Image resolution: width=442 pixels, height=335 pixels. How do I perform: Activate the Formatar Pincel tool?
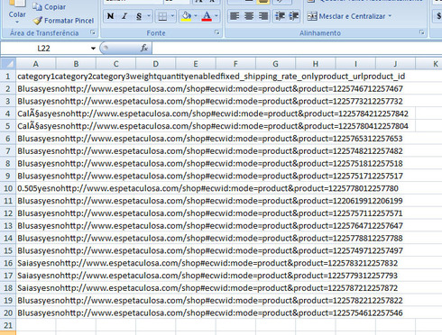coord(63,21)
